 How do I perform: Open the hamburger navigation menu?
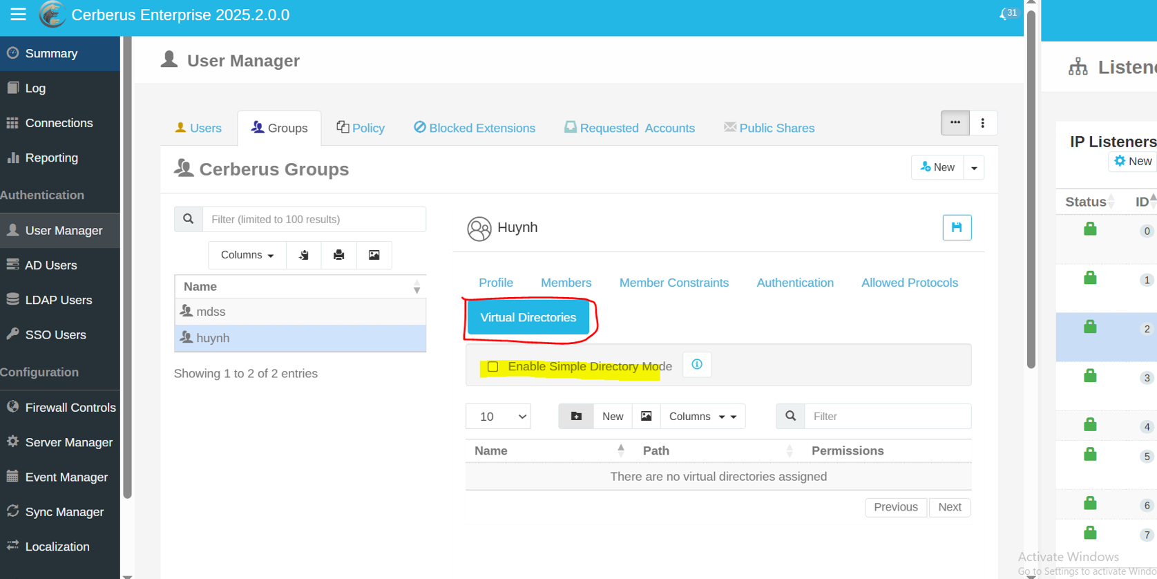(x=18, y=14)
